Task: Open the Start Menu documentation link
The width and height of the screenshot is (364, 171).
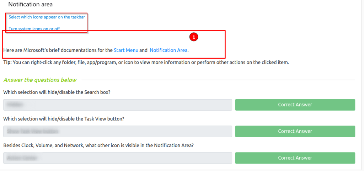Action: pos(126,50)
